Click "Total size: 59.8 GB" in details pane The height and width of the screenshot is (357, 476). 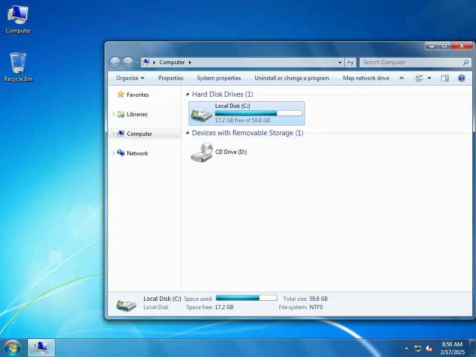305,299
